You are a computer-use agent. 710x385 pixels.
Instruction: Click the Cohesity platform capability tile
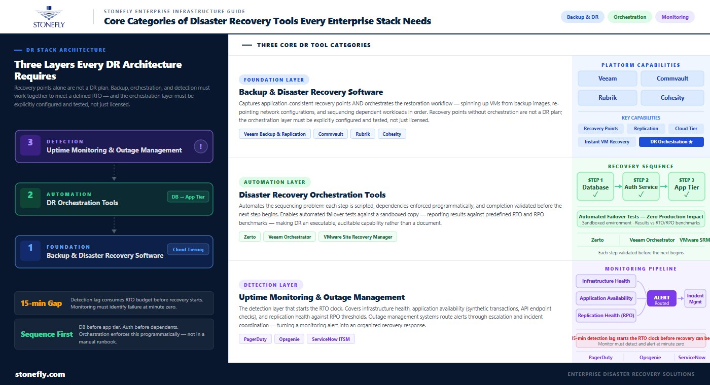pos(672,98)
